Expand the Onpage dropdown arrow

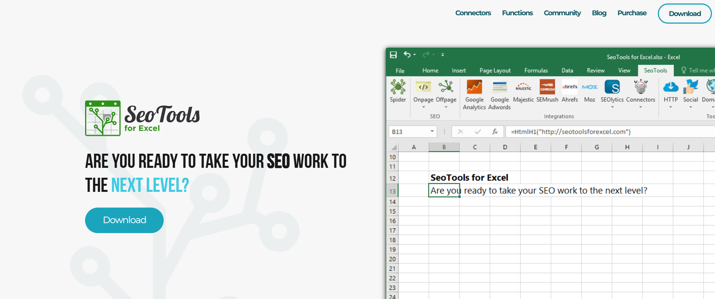424,107
